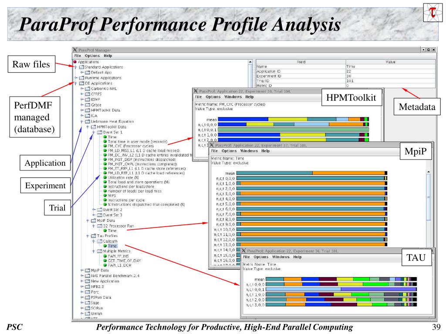Click the PAPI_L1_DCM green icon
The height and width of the screenshot is (334, 446).
coord(105,265)
